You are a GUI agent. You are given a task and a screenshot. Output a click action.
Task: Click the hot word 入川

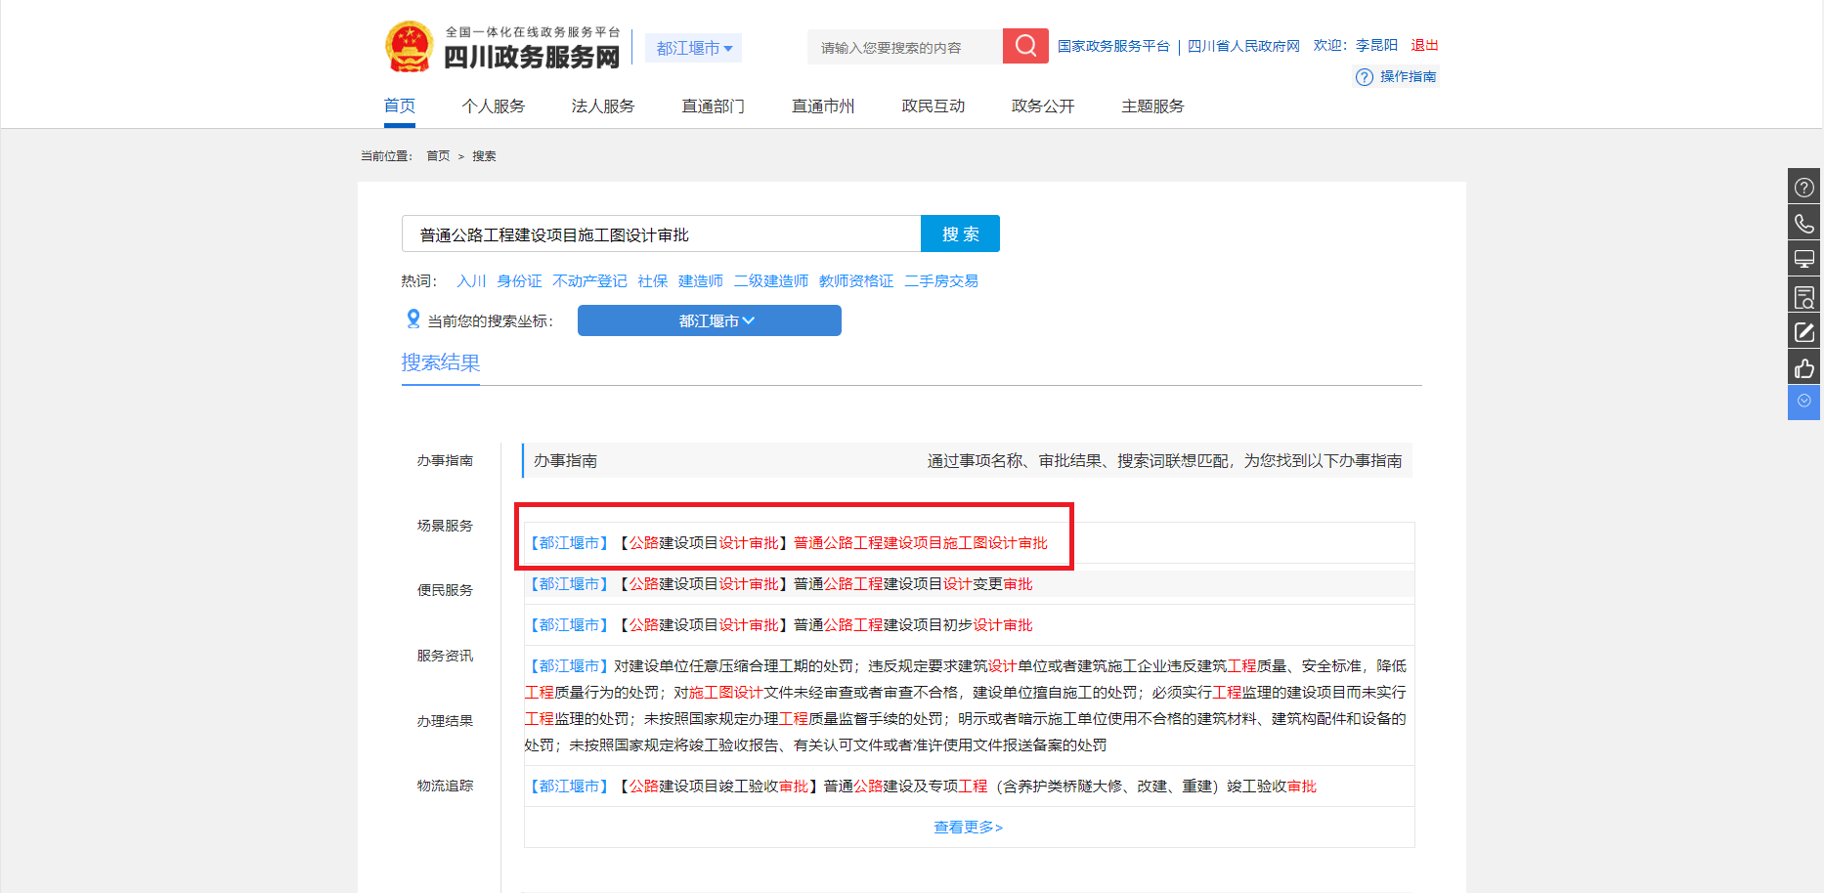click(471, 280)
